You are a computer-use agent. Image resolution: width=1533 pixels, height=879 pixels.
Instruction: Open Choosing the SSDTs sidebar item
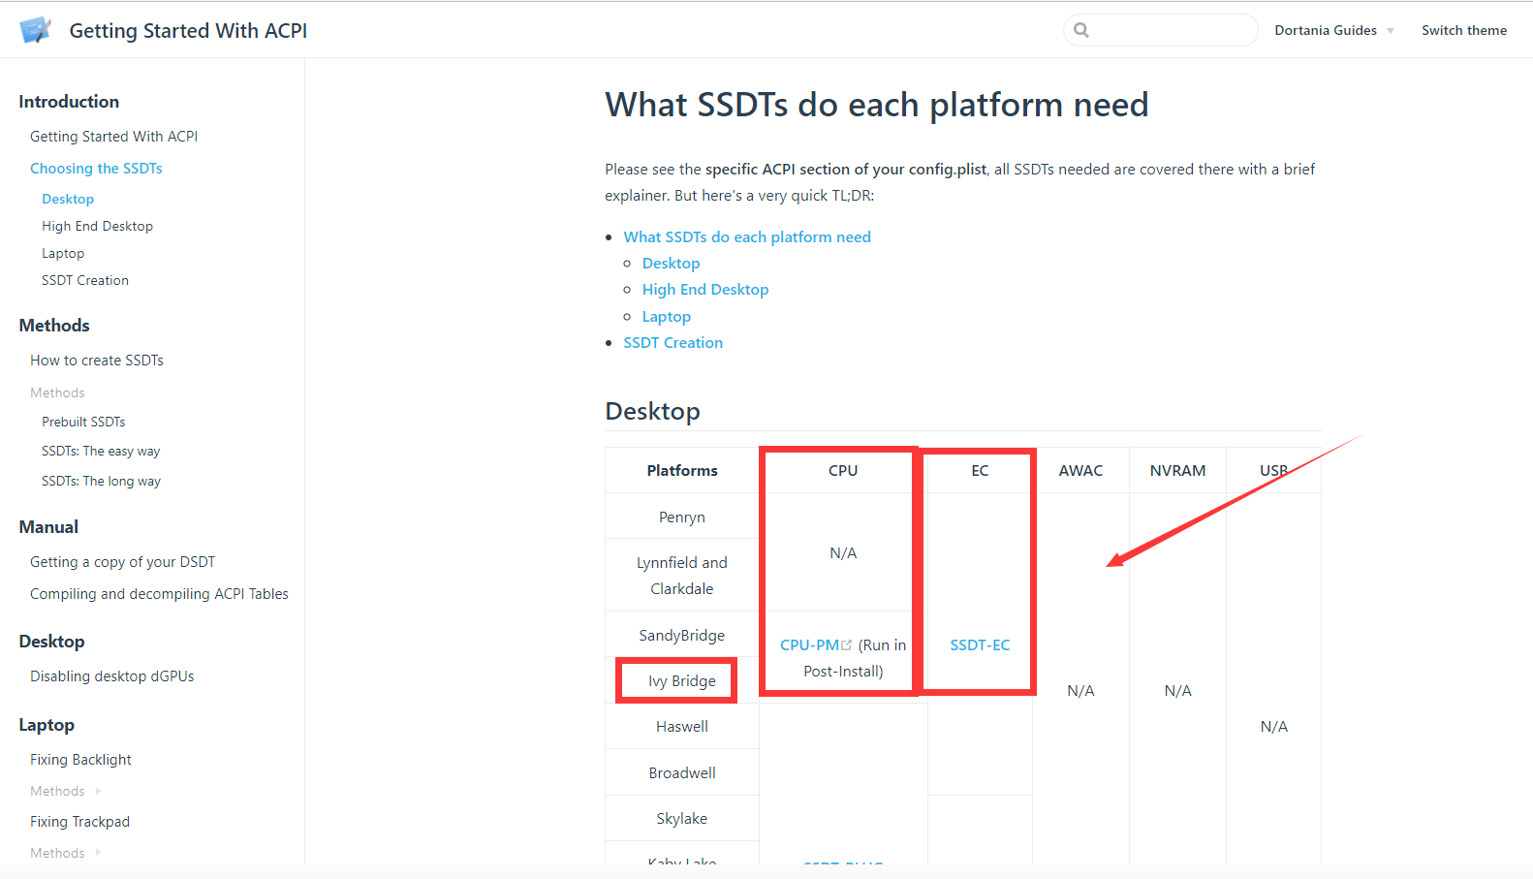coord(96,168)
